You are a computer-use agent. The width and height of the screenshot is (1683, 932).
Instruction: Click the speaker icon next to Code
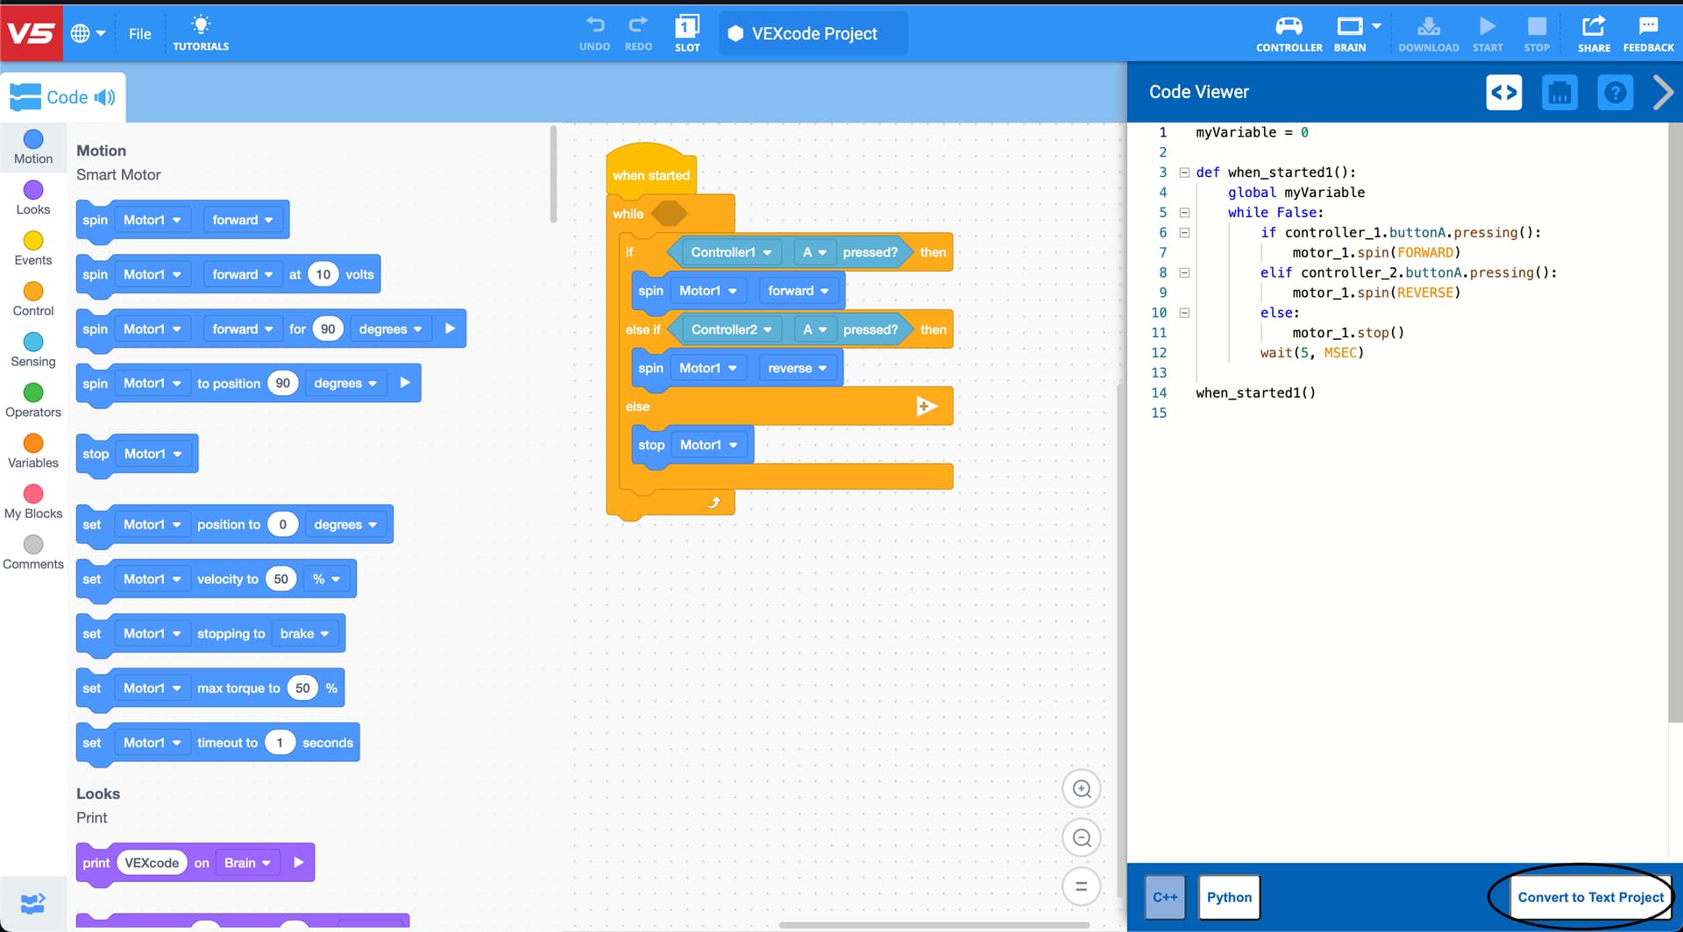[104, 97]
